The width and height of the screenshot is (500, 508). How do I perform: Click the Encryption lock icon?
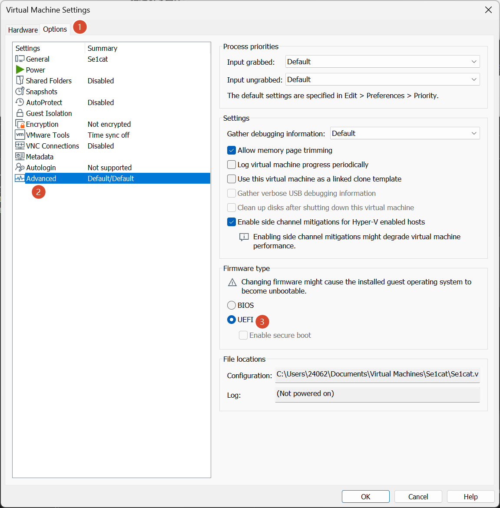pyautogui.click(x=20, y=124)
